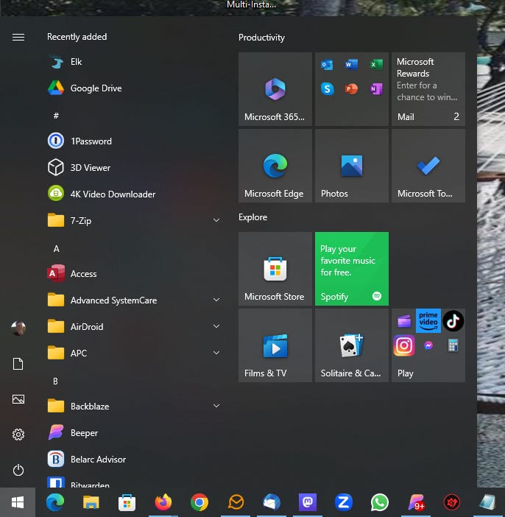
Task: Jump using the # letter header
Action: (56, 116)
